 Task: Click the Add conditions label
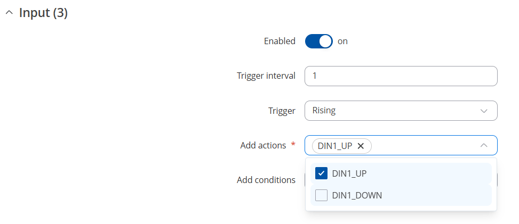coord(266,180)
